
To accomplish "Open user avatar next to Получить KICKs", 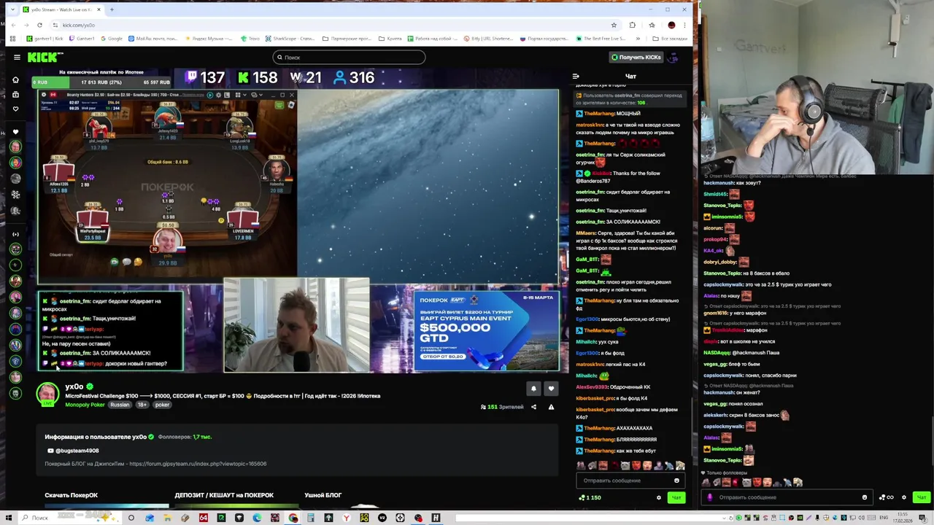I will click(x=674, y=57).
